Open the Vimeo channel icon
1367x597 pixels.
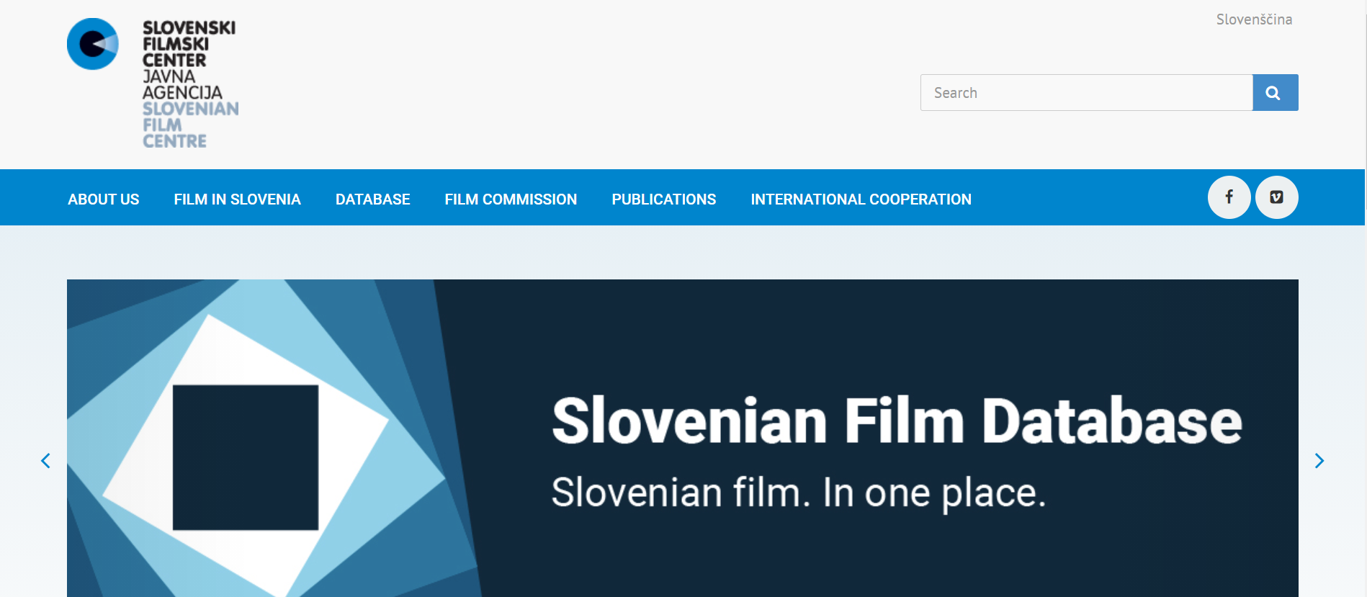pyautogui.click(x=1276, y=197)
